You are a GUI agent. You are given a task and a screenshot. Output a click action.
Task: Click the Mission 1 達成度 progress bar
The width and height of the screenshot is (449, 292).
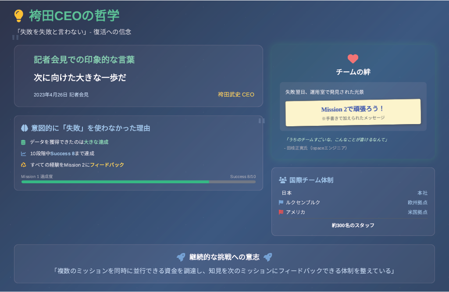point(139,182)
